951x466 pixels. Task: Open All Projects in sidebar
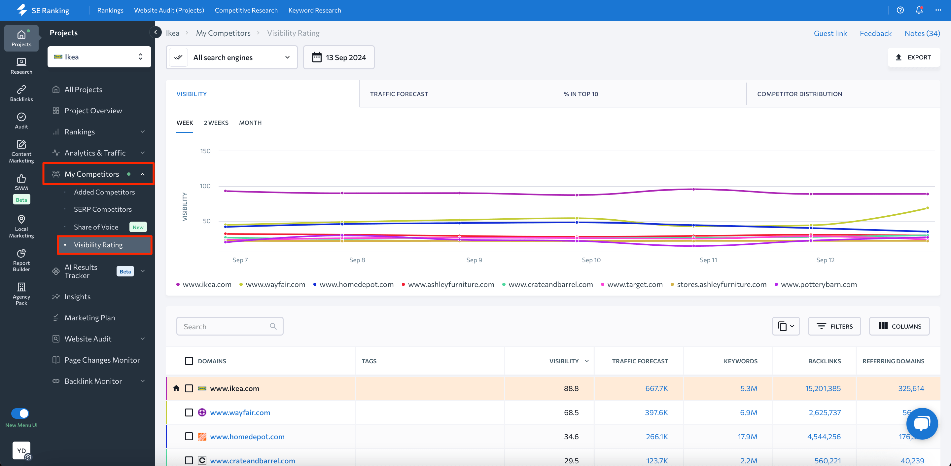[83, 90]
